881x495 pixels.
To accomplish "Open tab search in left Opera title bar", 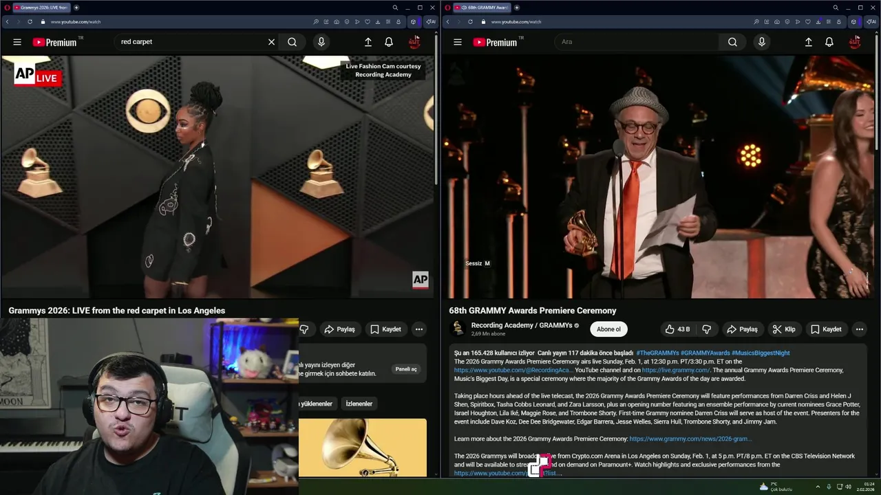I will point(395,8).
